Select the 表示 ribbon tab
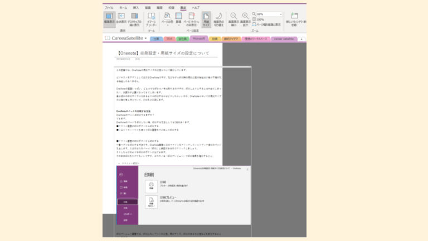The width and height of the screenshot is (428, 241). (183, 8)
